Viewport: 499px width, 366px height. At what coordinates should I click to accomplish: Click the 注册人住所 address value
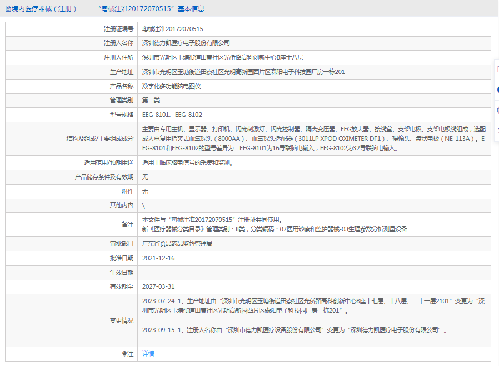click(223, 57)
